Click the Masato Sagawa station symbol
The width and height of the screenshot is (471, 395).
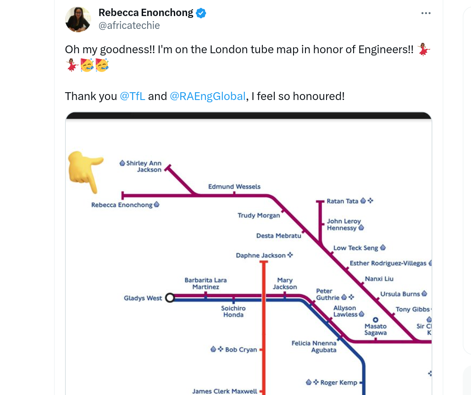376,320
